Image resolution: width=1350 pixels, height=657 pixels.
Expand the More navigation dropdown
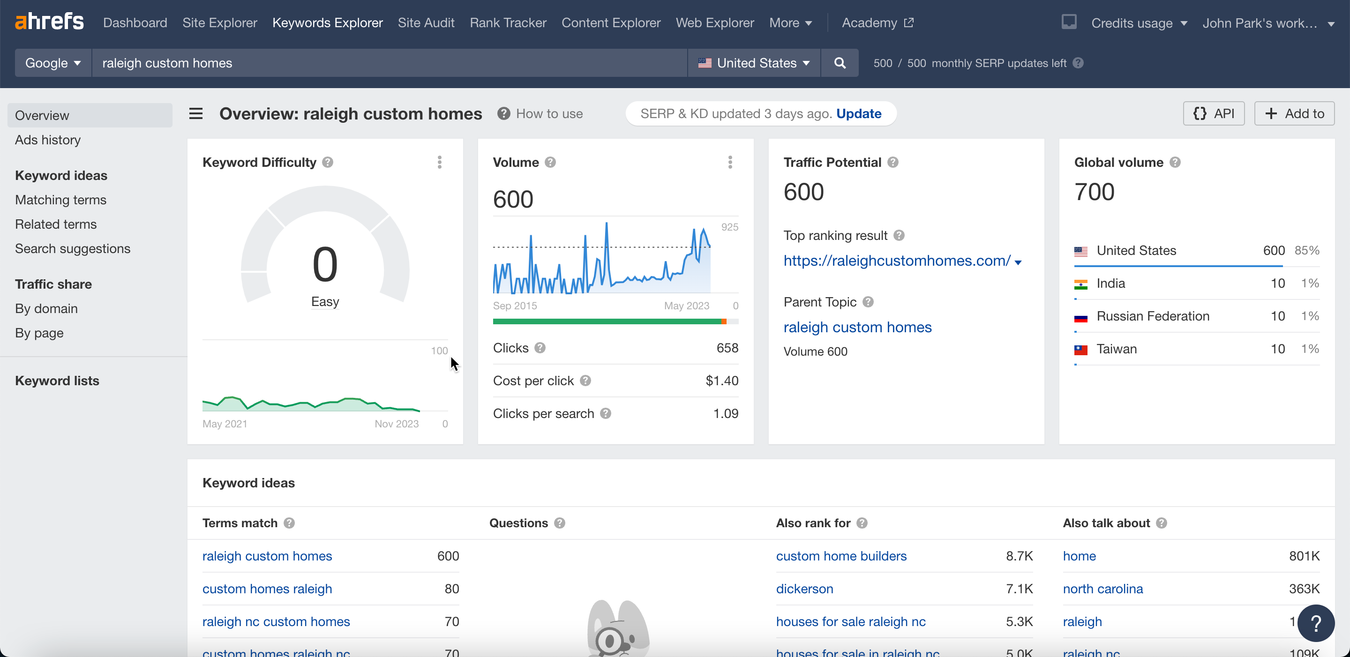click(x=790, y=22)
